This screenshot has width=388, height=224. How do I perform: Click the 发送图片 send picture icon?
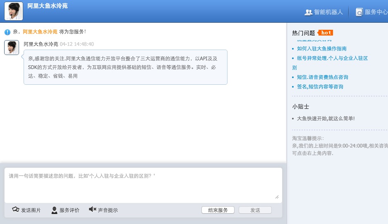[16, 210]
